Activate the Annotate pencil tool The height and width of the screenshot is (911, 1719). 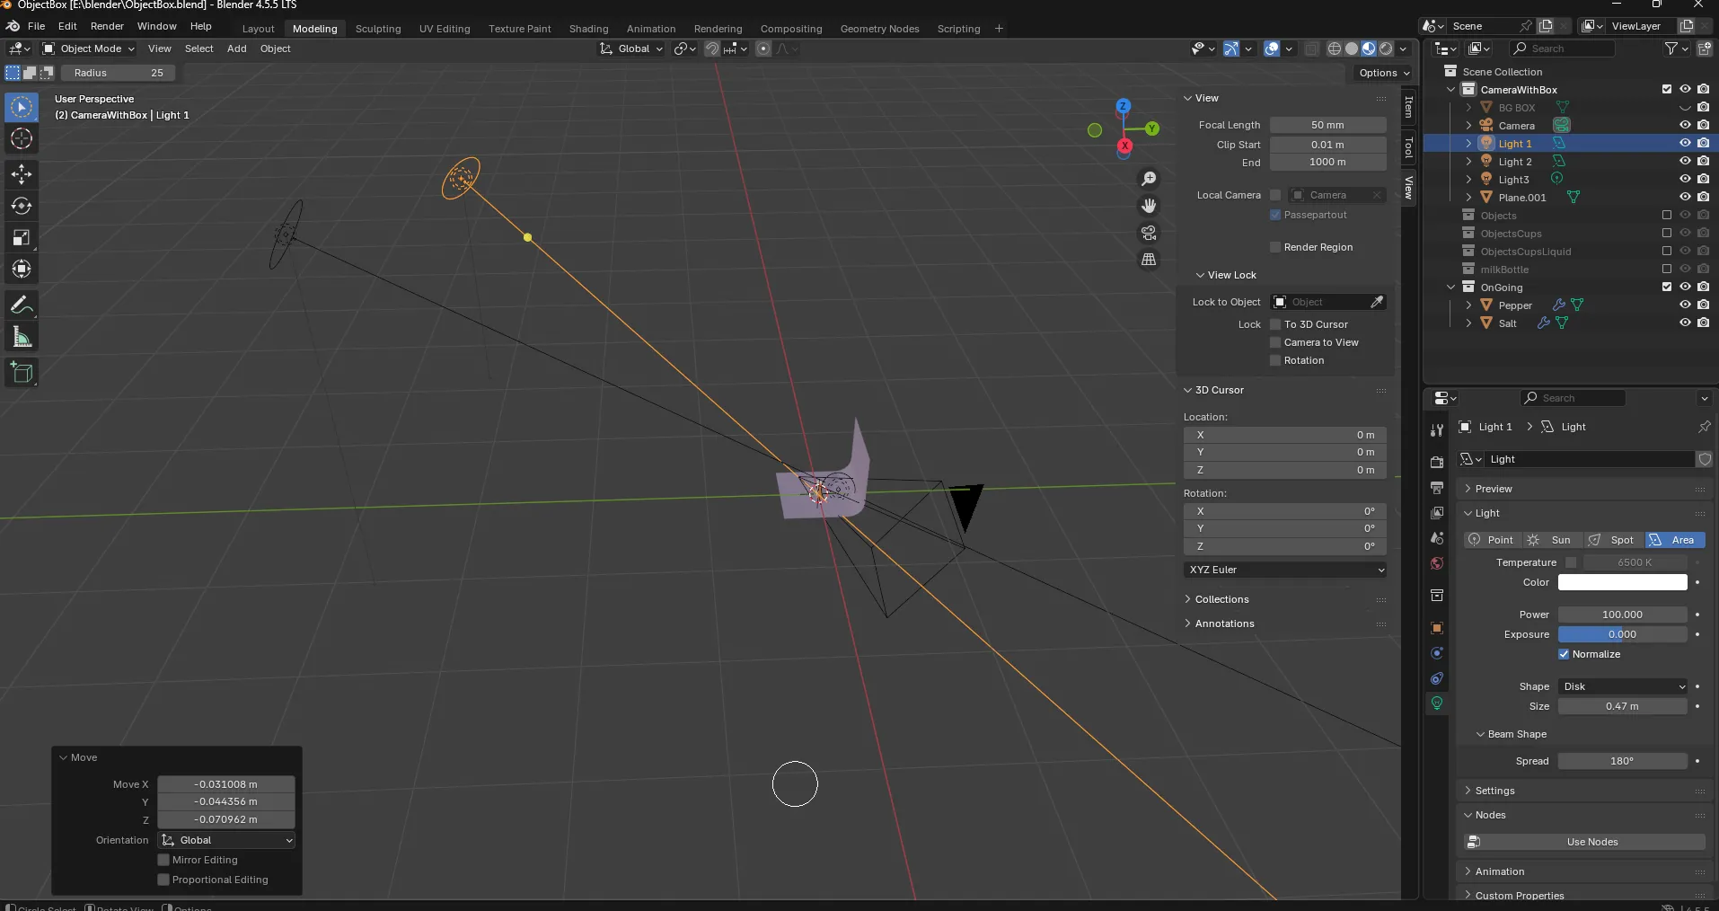22,305
